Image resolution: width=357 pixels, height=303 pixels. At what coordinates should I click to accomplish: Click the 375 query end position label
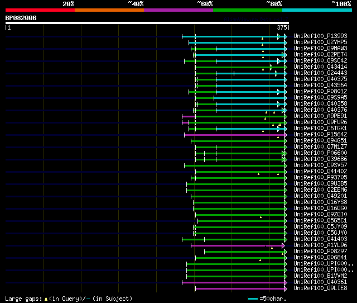pyautogui.click(x=282, y=27)
